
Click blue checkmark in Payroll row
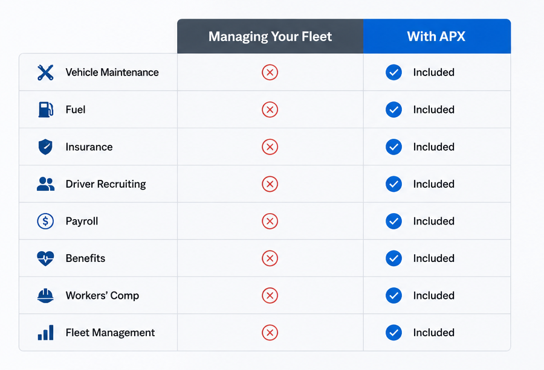[x=393, y=221]
